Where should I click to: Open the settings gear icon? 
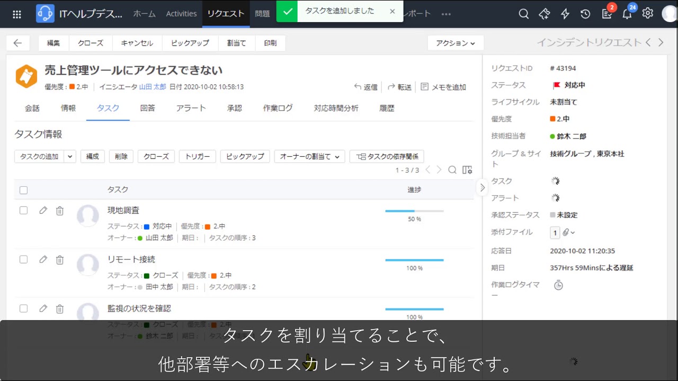(648, 14)
